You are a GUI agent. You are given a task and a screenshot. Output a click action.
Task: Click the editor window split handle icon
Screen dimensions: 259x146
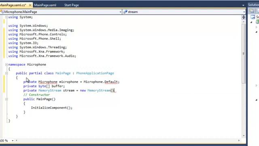point(244,17)
